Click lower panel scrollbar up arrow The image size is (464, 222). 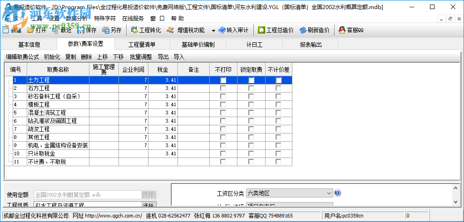tap(456, 187)
